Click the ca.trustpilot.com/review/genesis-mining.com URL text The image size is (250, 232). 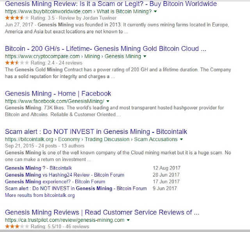64,220
